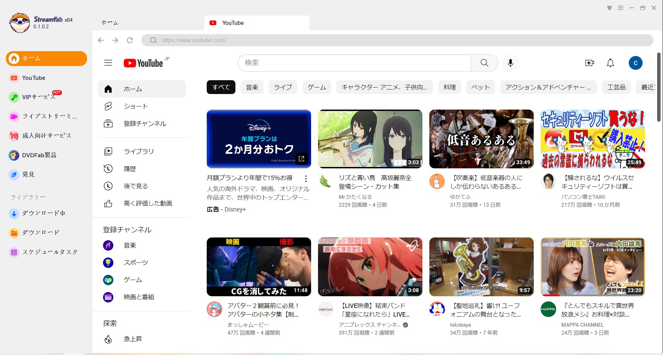Screen dimensions: 663x355
Task: Start voice search with the microphone icon
Action: (x=510, y=63)
